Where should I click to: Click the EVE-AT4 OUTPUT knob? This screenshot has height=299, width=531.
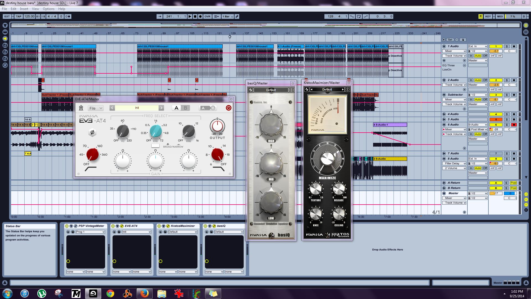(x=217, y=126)
